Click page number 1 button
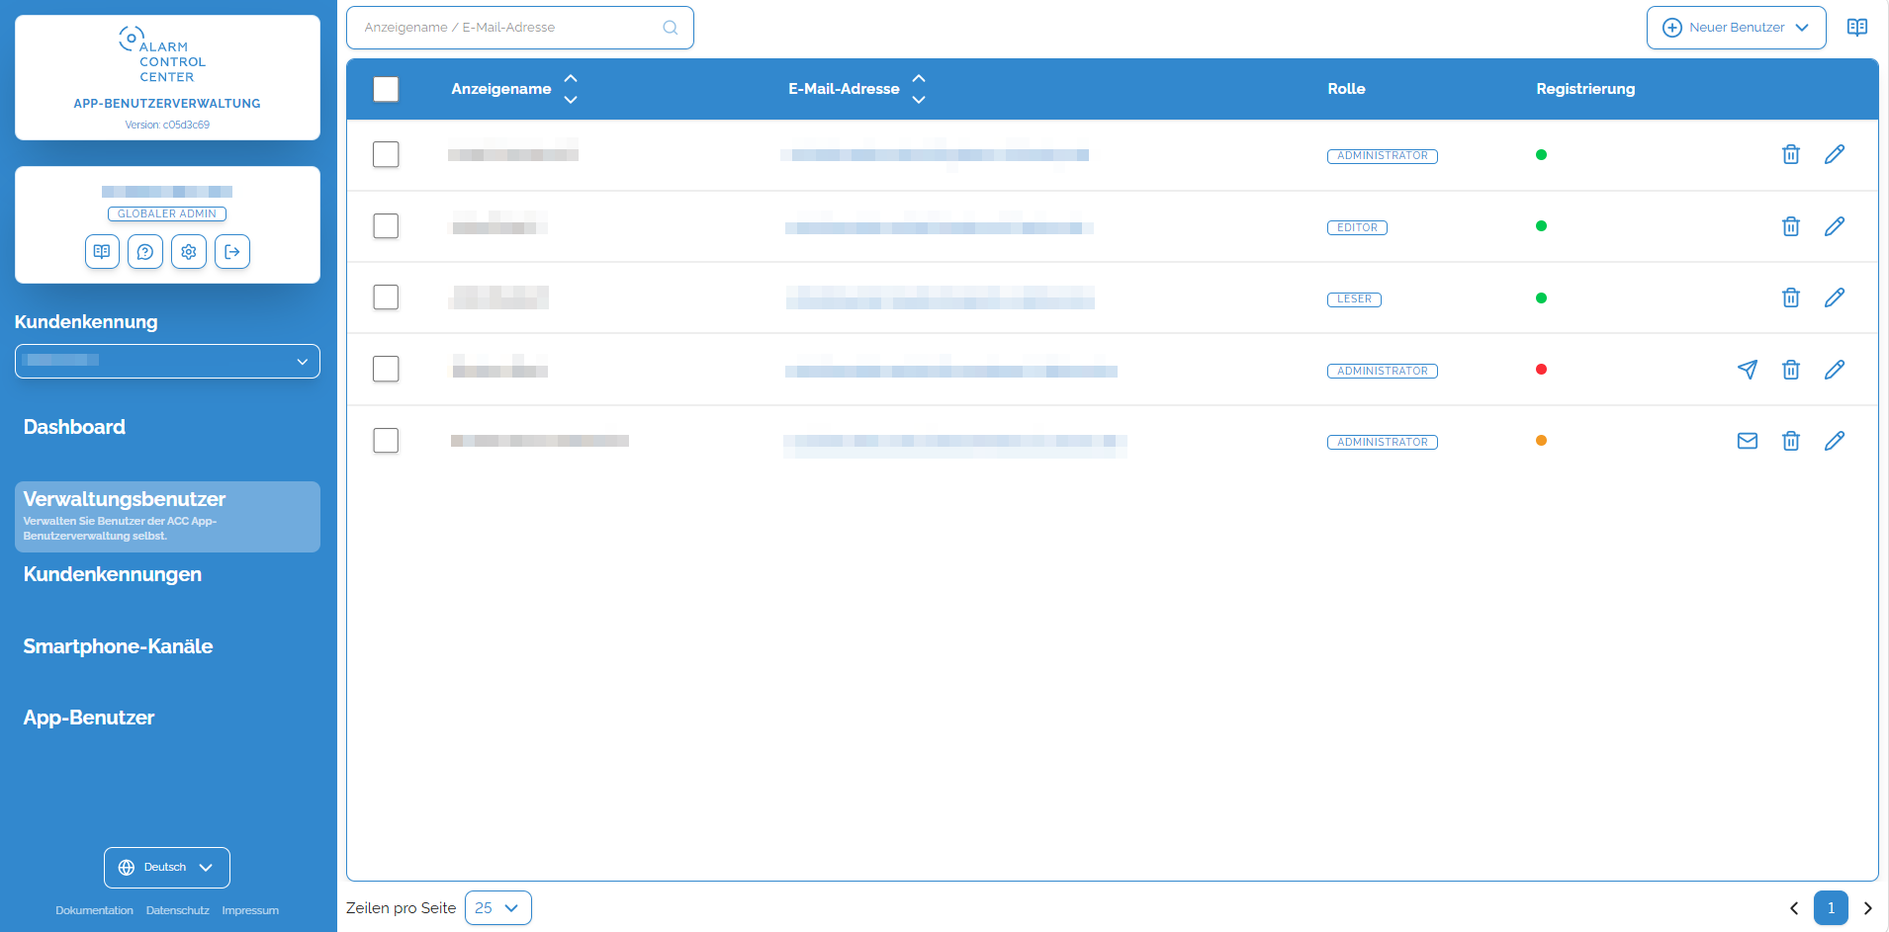 (1831, 908)
